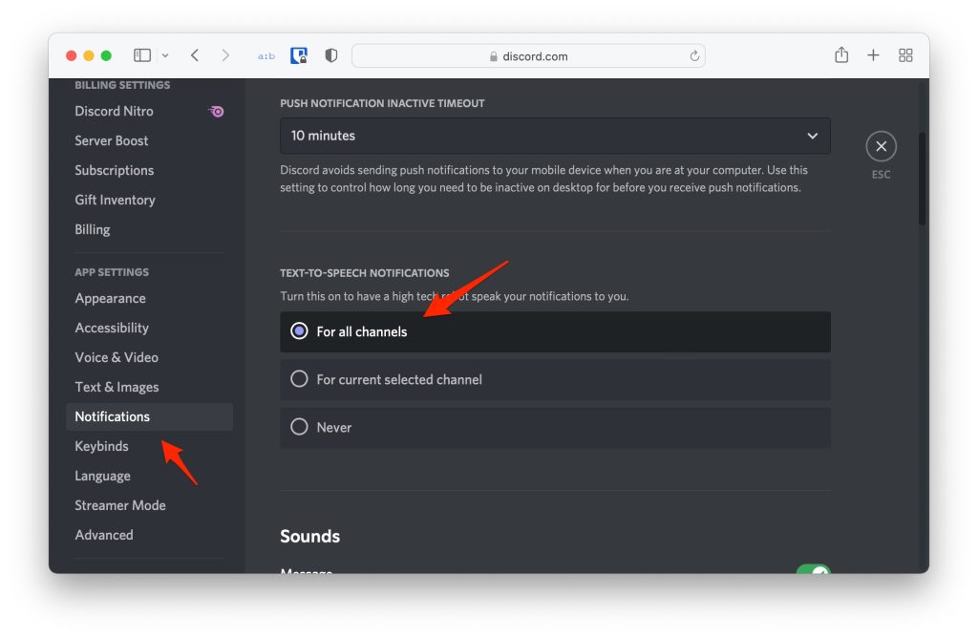This screenshot has width=978, height=638.
Task: Click the discord.com address bar
Action: (528, 56)
